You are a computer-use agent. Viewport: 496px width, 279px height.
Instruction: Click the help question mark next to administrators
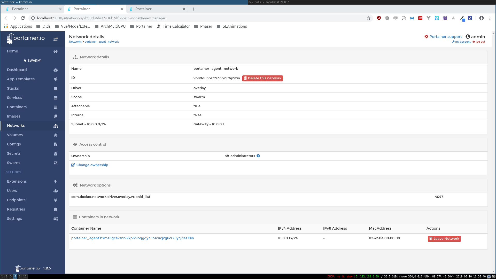(x=258, y=156)
